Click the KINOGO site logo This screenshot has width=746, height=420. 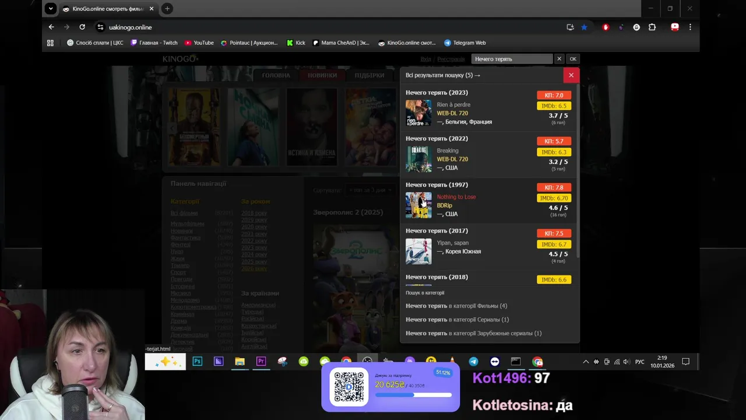pos(180,59)
